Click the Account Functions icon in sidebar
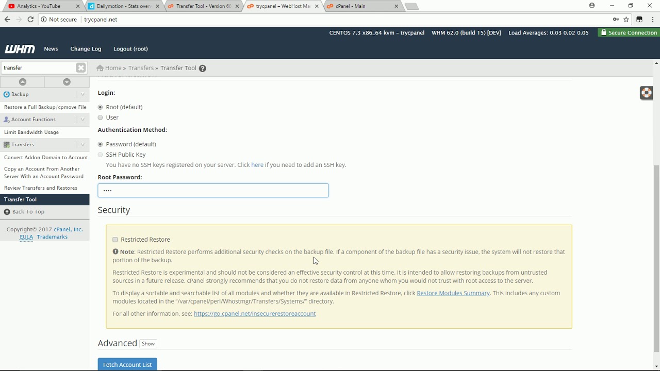 coord(7,120)
